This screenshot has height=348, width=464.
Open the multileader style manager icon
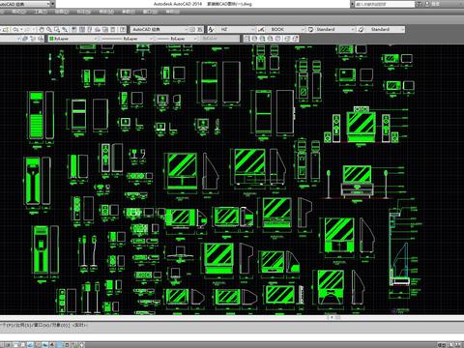[x=361, y=29]
